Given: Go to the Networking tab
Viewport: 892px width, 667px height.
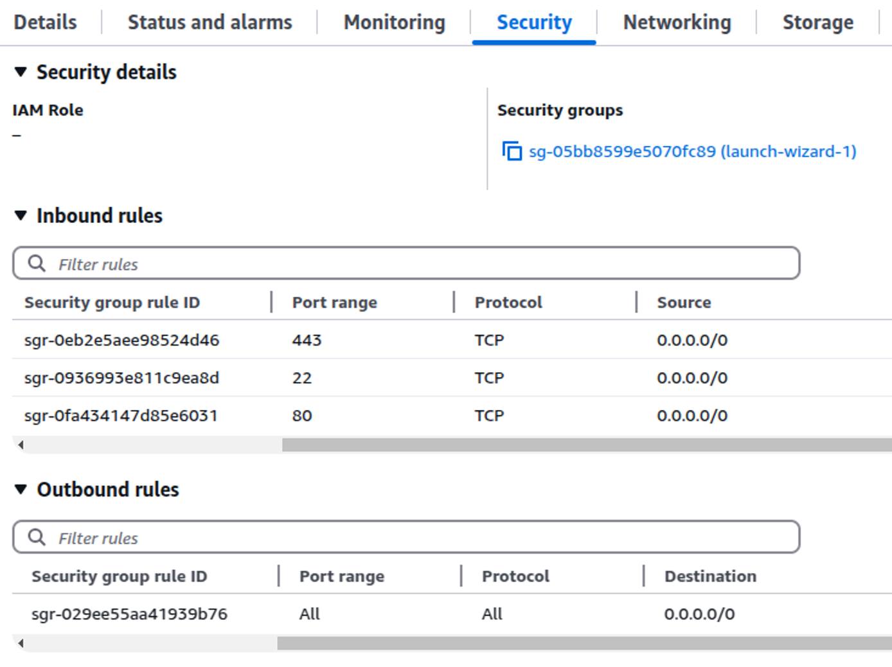Looking at the screenshot, I should 677,22.
